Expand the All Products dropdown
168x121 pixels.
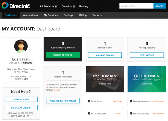(48, 6)
